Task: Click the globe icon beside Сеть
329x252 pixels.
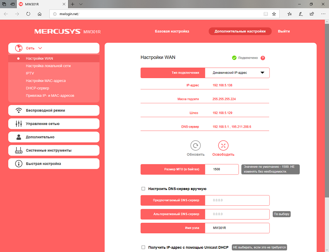Action: tap(19, 48)
